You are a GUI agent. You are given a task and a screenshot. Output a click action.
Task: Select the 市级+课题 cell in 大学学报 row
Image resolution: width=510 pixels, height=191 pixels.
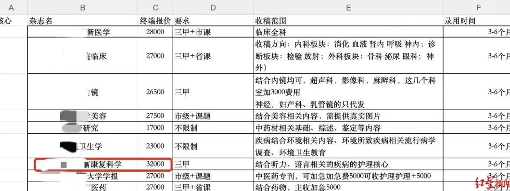213,176
